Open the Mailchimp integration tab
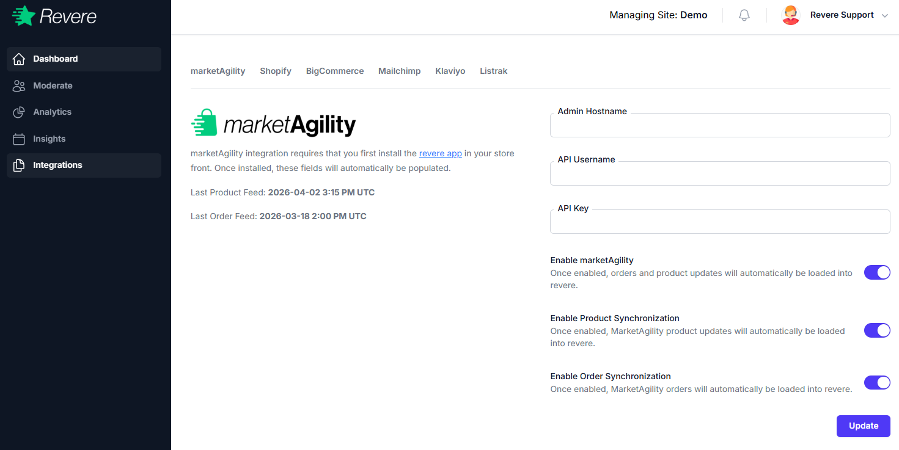Image resolution: width=899 pixels, height=450 pixels. (x=399, y=71)
